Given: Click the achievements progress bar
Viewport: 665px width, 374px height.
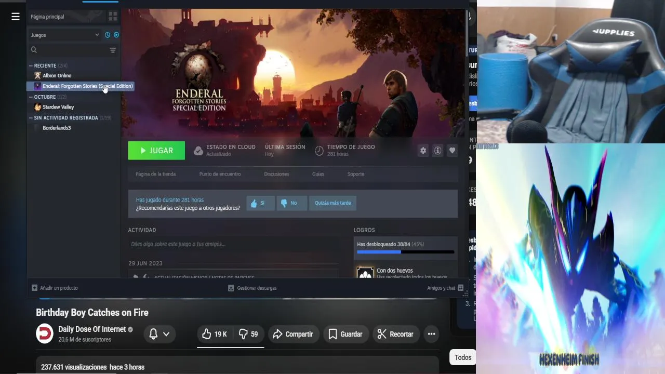Looking at the screenshot, I should click(405, 252).
